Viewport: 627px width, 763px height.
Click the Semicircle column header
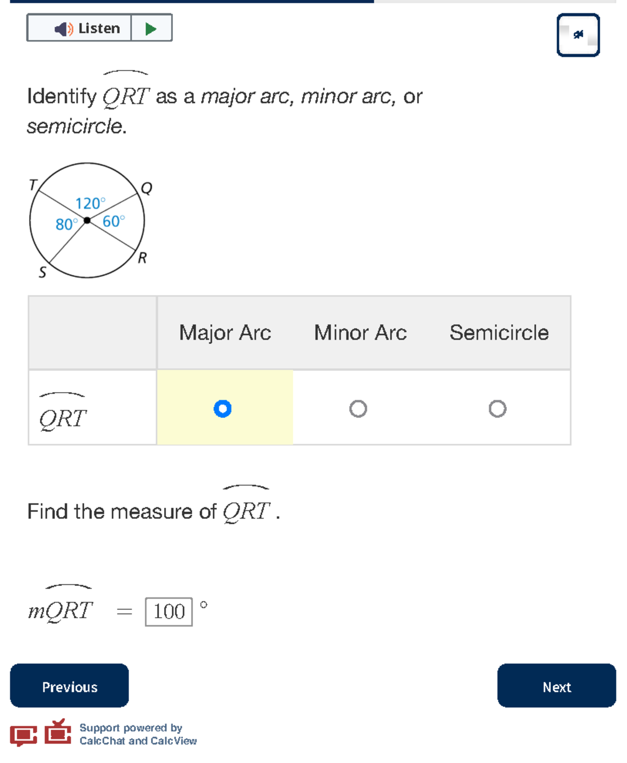(500, 333)
